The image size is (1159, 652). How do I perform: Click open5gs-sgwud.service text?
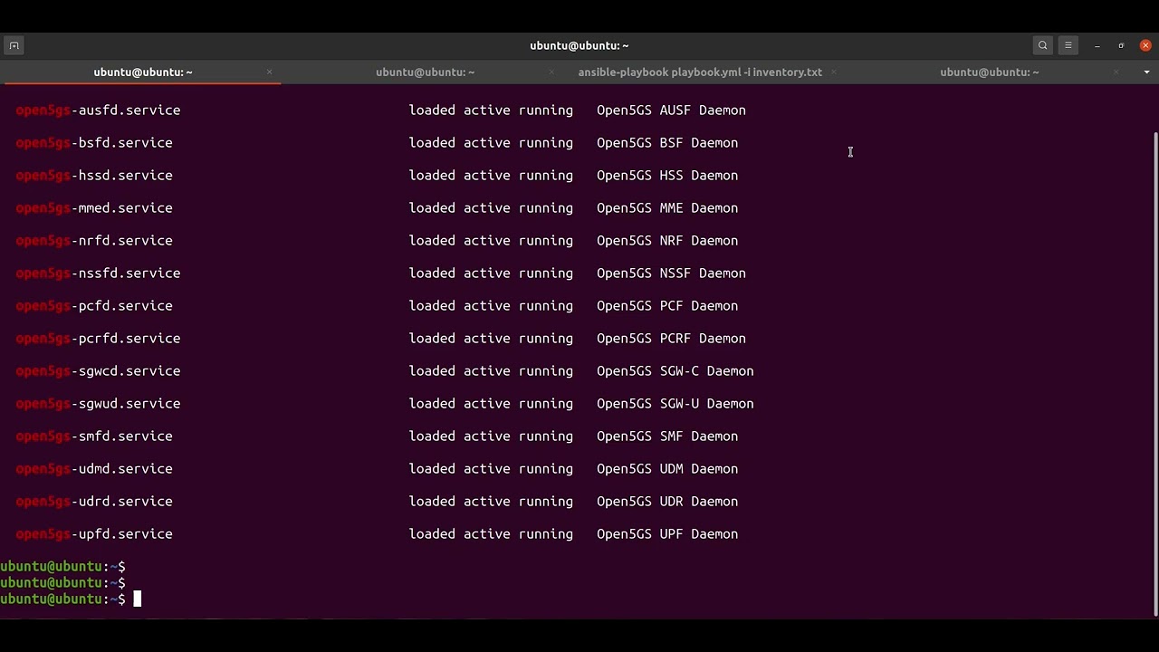[98, 404]
